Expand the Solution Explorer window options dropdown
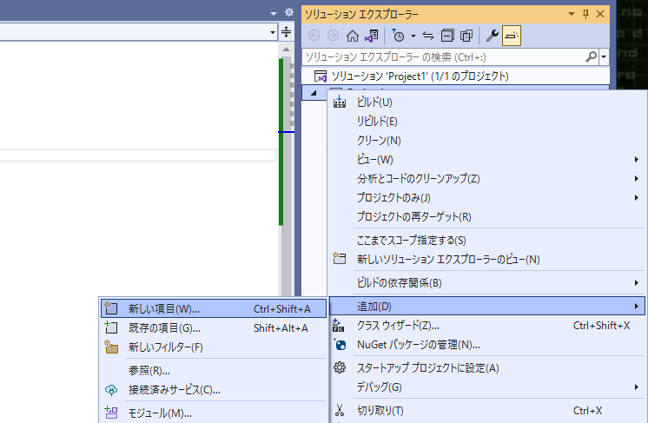The image size is (648, 423). click(572, 14)
